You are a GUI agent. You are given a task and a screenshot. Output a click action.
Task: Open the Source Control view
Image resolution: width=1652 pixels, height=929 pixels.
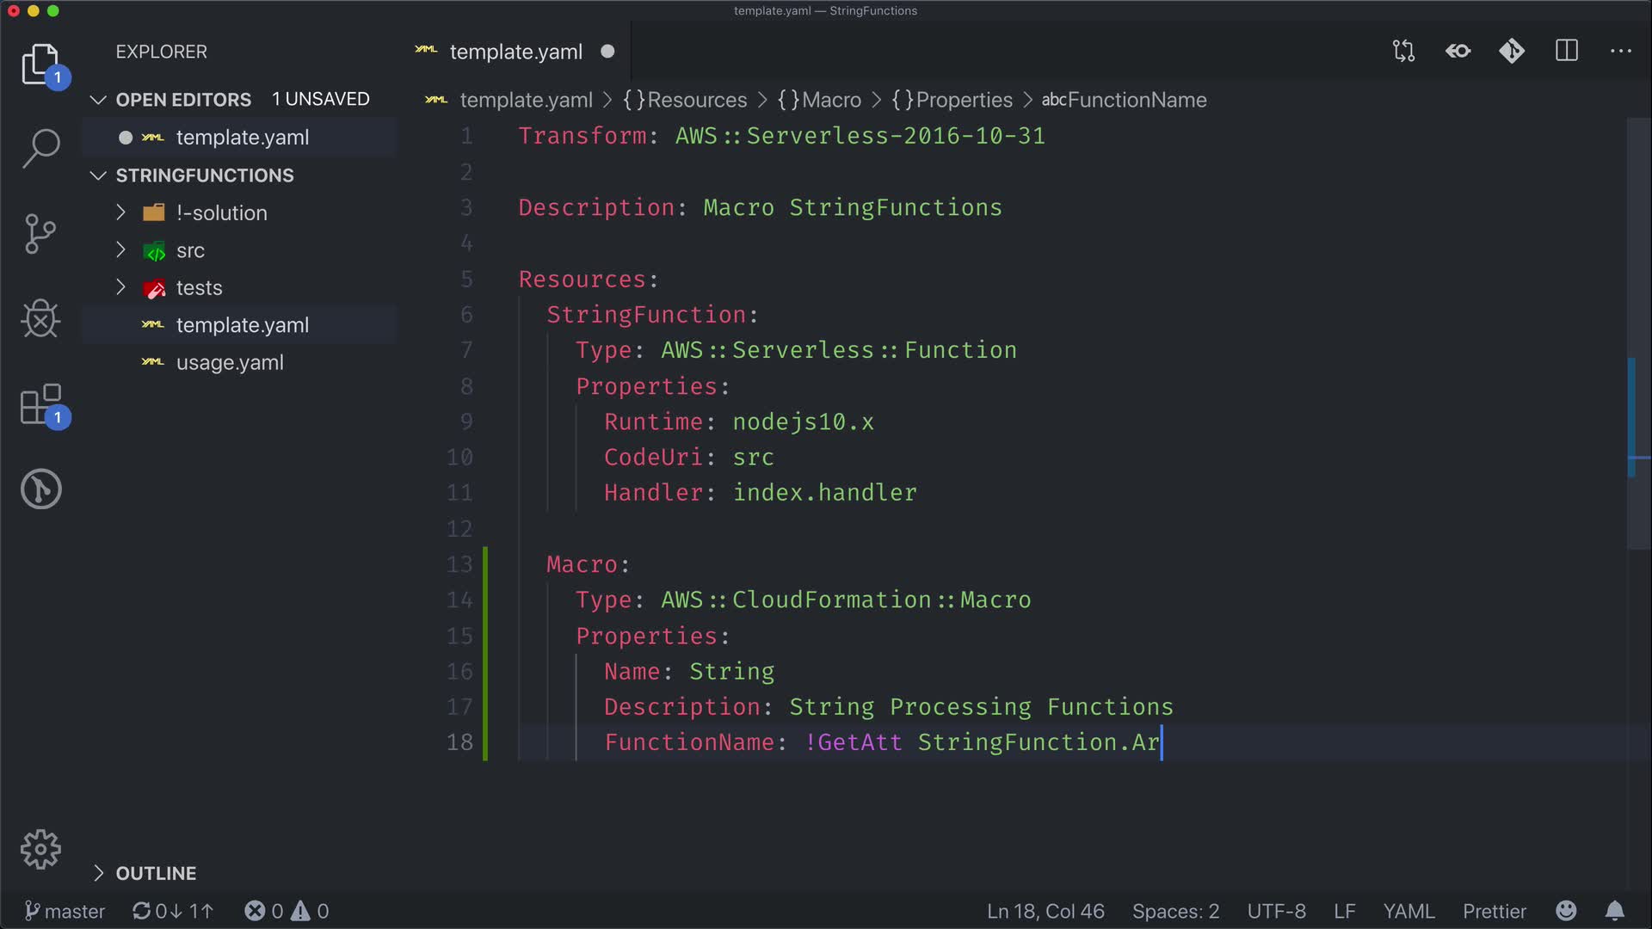coord(40,234)
